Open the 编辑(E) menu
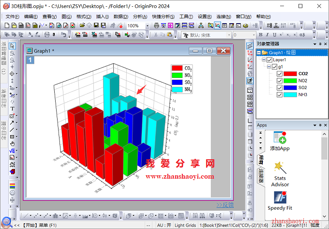 pyautogui.click(x=30, y=16)
